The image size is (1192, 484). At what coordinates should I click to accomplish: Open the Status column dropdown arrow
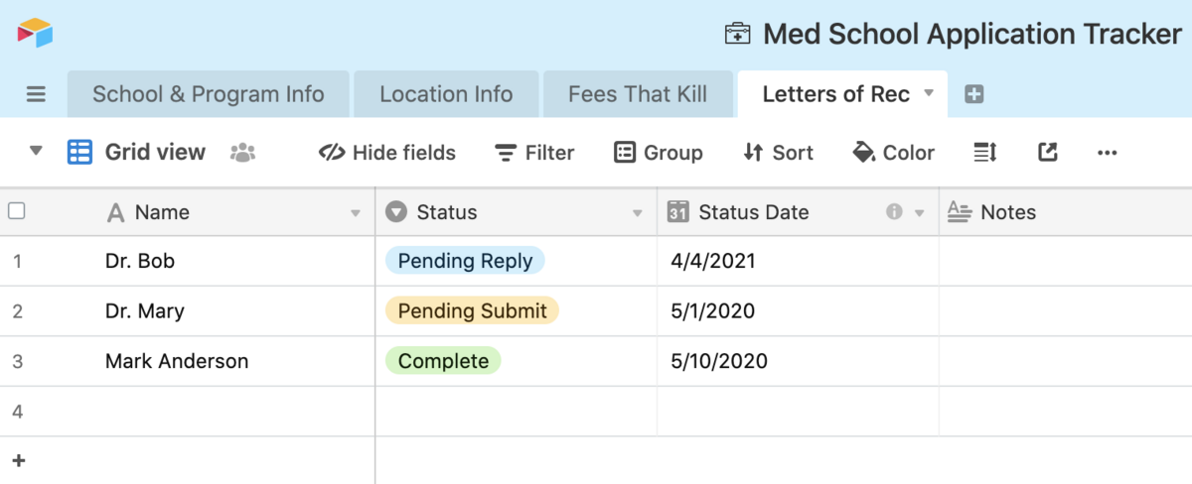(638, 213)
